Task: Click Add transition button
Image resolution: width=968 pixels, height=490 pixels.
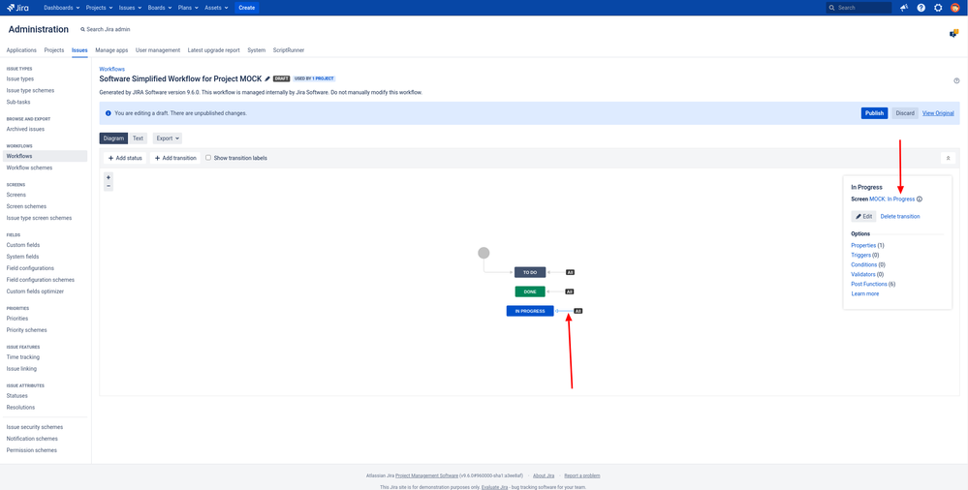Action: pyautogui.click(x=175, y=158)
